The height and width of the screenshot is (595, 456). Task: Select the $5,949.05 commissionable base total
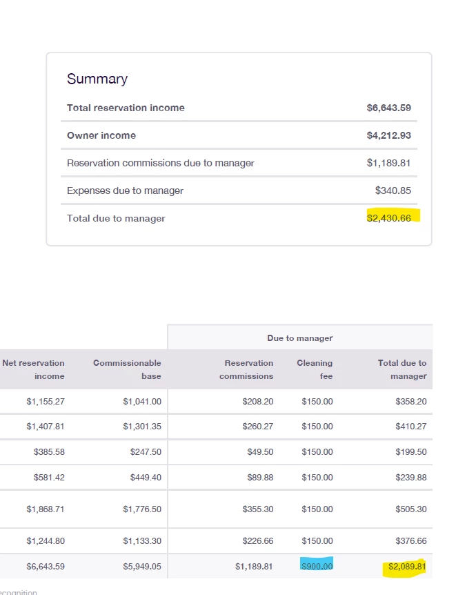(142, 566)
